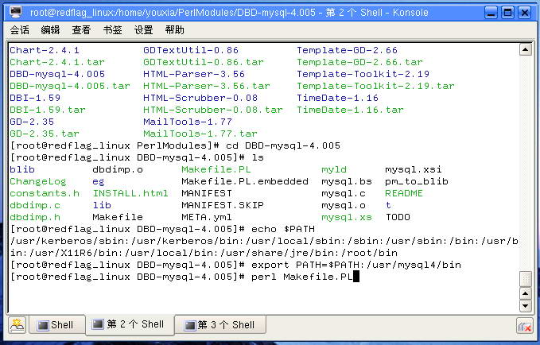
Task: Click the lower scroll-up arrow of the terminal scrollbar
Action: (526, 293)
